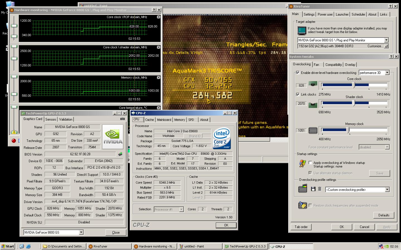Toggle Use alternate startup daemon checkbox
The height and width of the screenshot is (250, 401).
point(310,173)
